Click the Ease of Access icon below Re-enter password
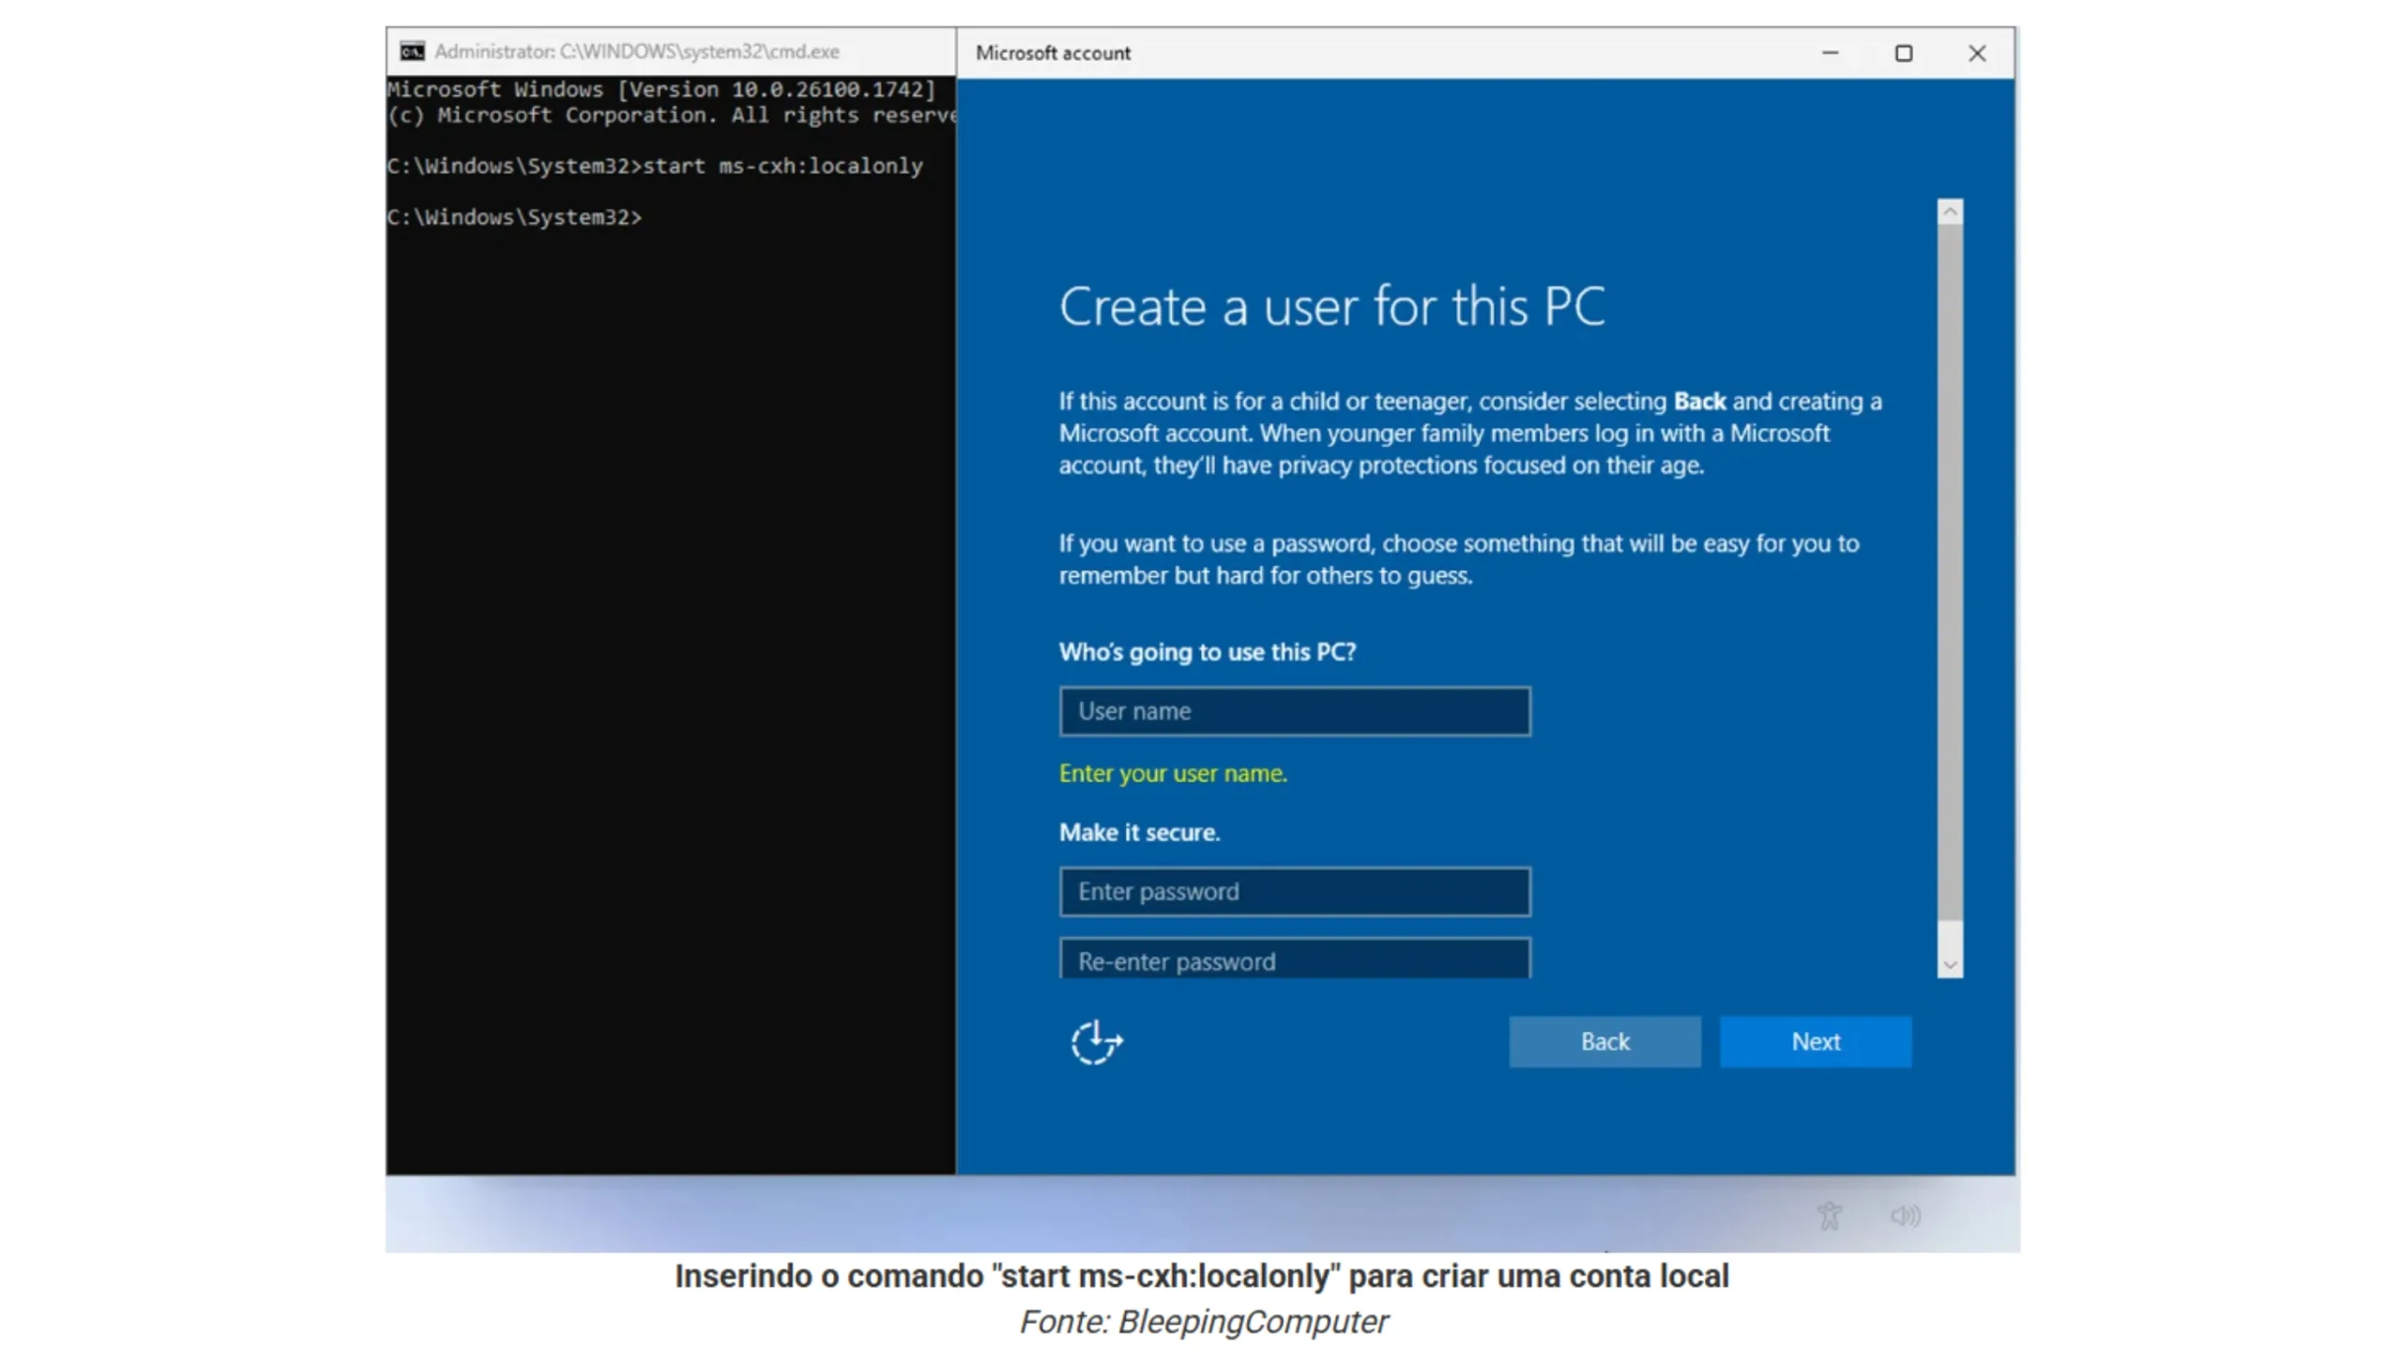 (x=1096, y=1041)
